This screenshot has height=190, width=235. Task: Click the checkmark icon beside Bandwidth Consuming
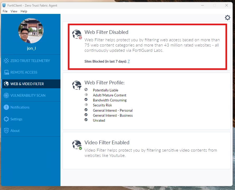(x=86, y=100)
